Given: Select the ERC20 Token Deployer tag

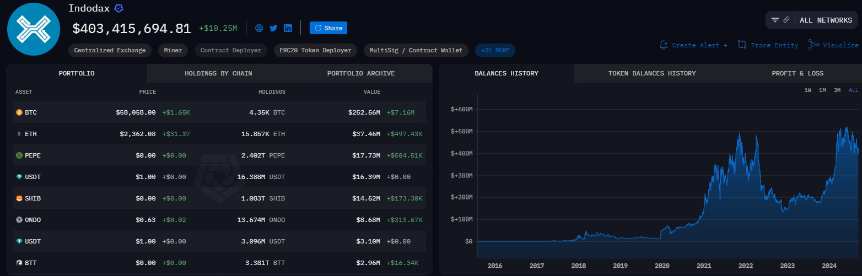Looking at the screenshot, I should pyautogui.click(x=316, y=50).
